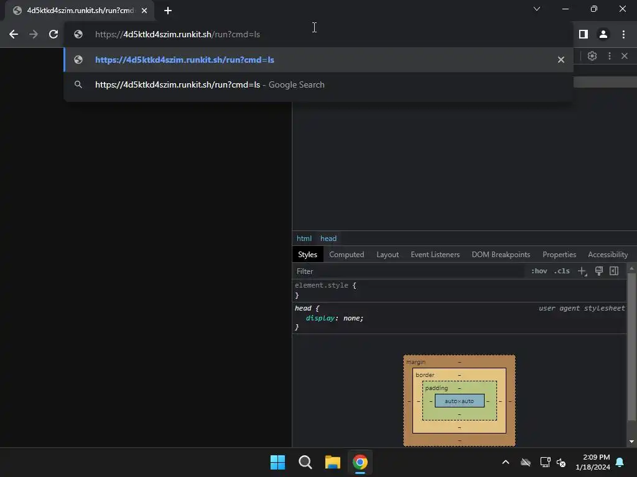Focus the styles Filter input
637x477 pixels.
click(x=408, y=271)
